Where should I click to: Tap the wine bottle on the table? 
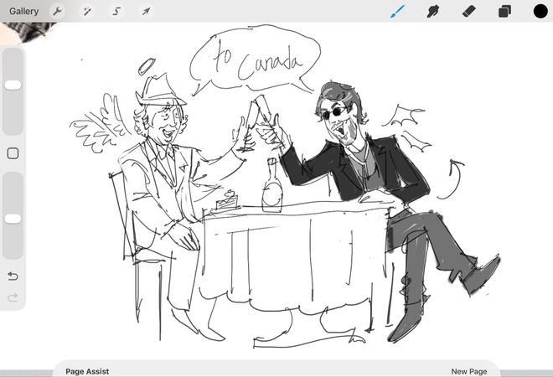tap(271, 188)
